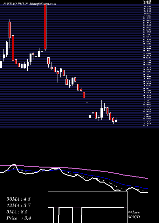Click the Price : 3.4 value
This screenshot has height=223, width=159.
(18, 218)
